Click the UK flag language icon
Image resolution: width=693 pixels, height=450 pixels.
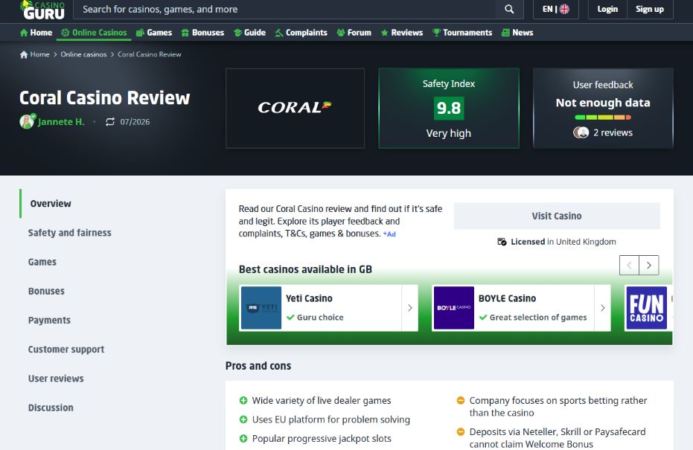[564, 9]
